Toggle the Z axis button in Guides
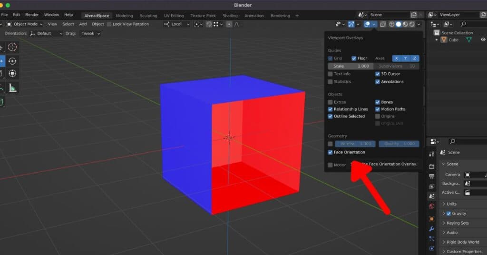Viewport: 487px width, 255px height. coord(414,59)
